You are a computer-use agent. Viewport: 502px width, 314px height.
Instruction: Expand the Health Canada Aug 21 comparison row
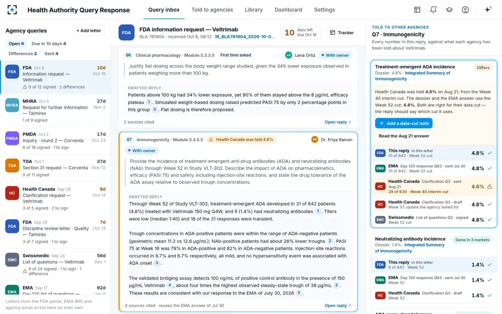pyautogui.click(x=433, y=186)
